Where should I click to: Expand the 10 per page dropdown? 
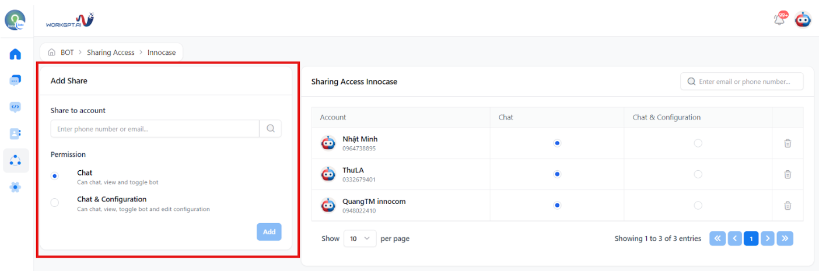360,238
